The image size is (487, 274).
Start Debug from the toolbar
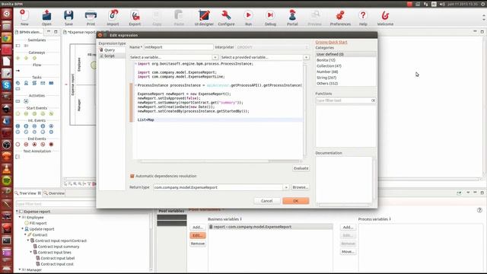pos(270,18)
